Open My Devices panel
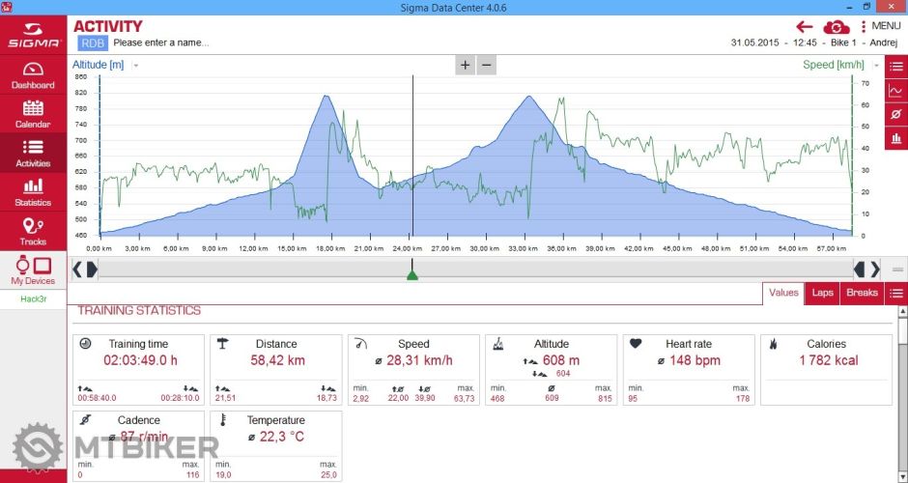Image resolution: width=908 pixels, height=483 pixels. 33,270
